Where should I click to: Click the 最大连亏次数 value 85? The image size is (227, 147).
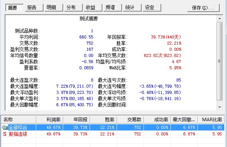[179, 80]
